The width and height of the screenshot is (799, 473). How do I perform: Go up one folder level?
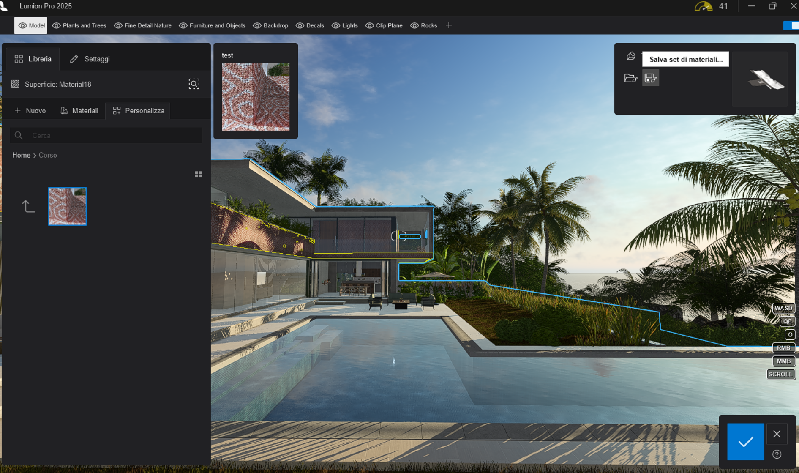28,206
